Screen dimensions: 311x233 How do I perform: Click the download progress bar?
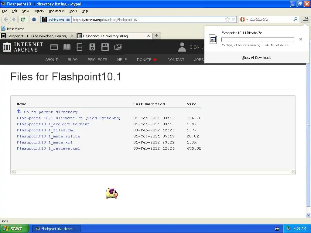click(x=258, y=39)
